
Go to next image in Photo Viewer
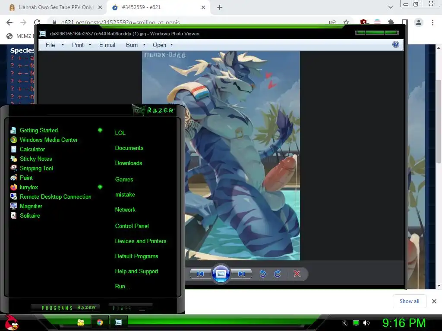point(242,274)
